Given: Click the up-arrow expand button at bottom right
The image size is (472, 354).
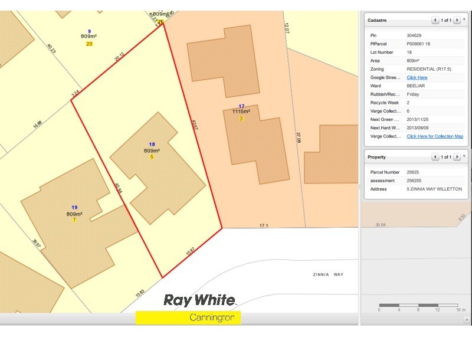Looking at the screenshot, I should pyautogui.click(x=467, y=320).
